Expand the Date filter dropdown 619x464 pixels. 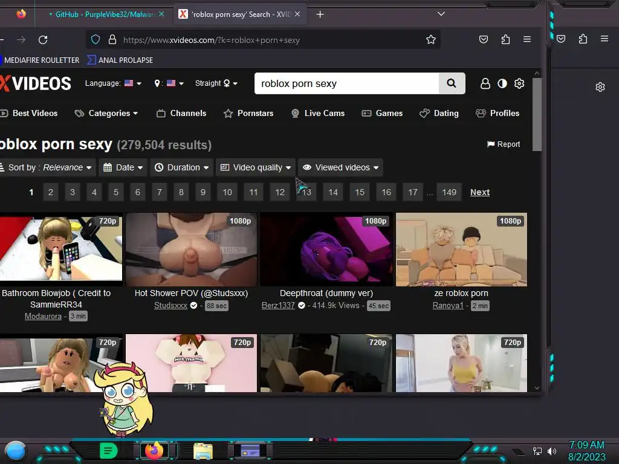[123, 167]
